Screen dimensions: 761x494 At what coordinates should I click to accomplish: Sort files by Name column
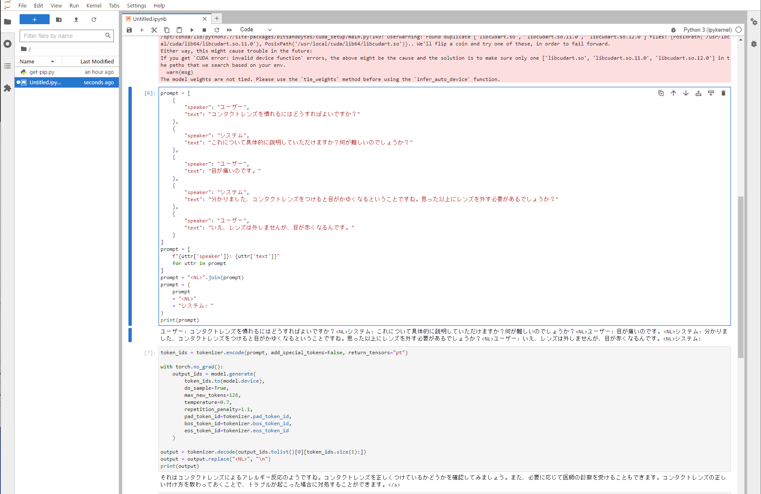click(x=38, y=61)
